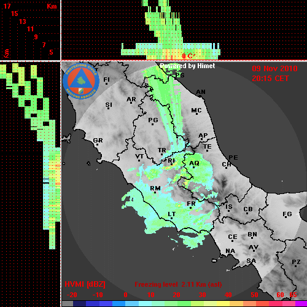Click the AQ (L'Aquila) city label

point(194,163)
